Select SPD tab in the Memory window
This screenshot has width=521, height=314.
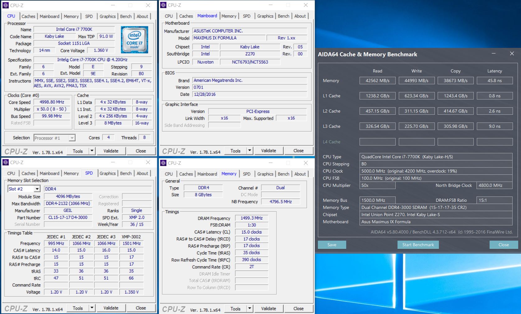coord(247,174)
